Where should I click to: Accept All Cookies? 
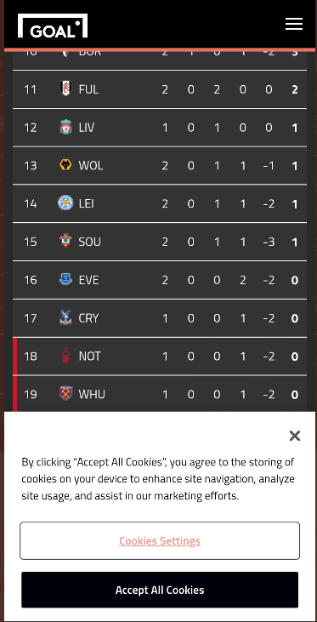click(160, 590)
